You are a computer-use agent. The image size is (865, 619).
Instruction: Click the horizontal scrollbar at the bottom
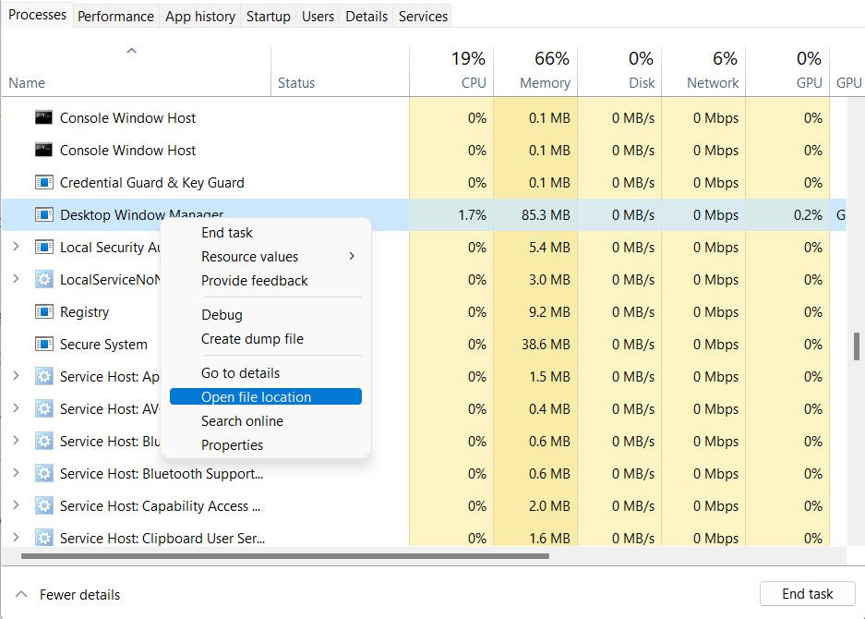(x=277, y=555)
